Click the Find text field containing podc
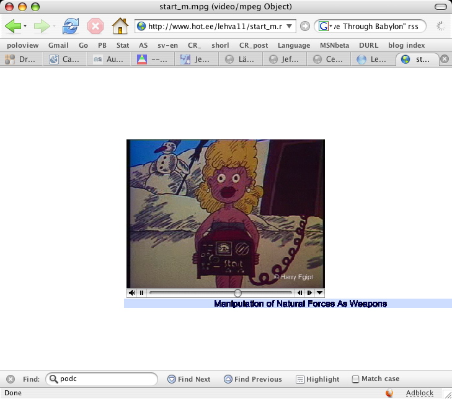Image resolution: width=452 pixels, height=399 pixels. 102,379
